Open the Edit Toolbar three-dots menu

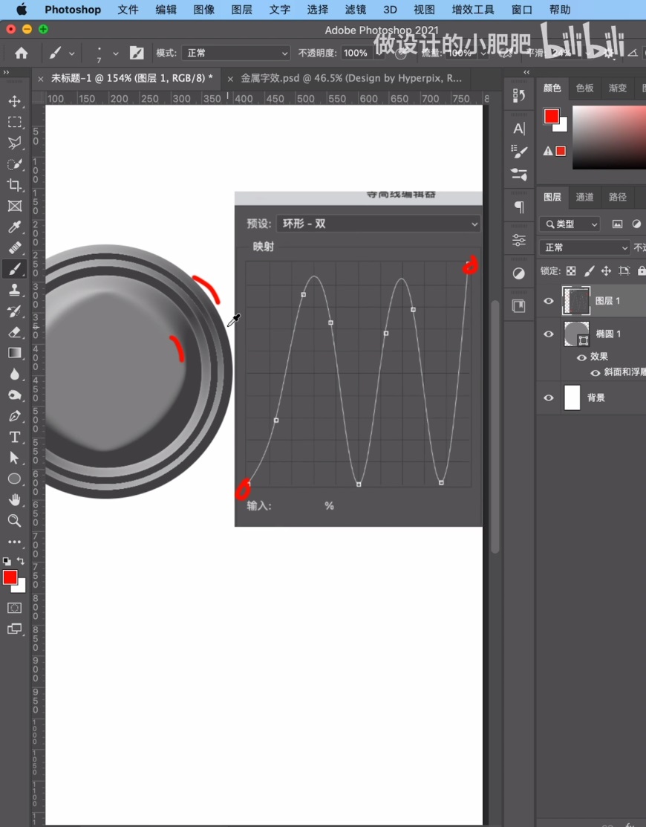(x=14, y=542)
